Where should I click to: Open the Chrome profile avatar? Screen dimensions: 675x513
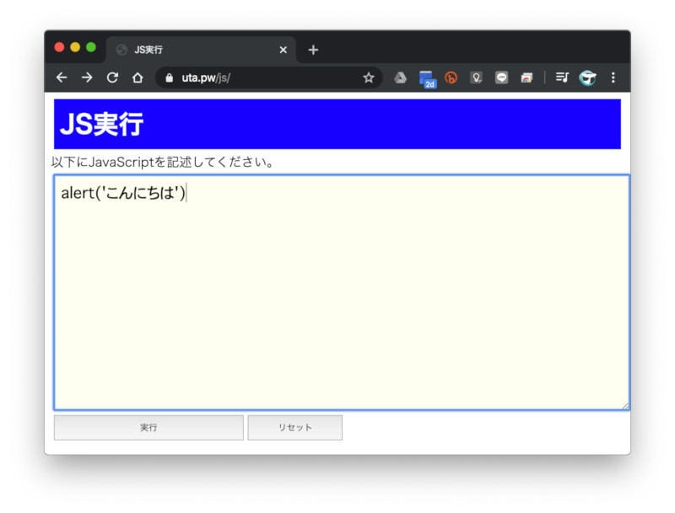click(x=587, y=77)
